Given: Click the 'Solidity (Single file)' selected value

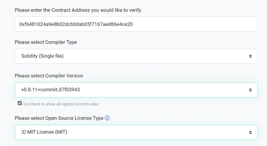Looking at the screenshot, I should [x=42, y=56].
